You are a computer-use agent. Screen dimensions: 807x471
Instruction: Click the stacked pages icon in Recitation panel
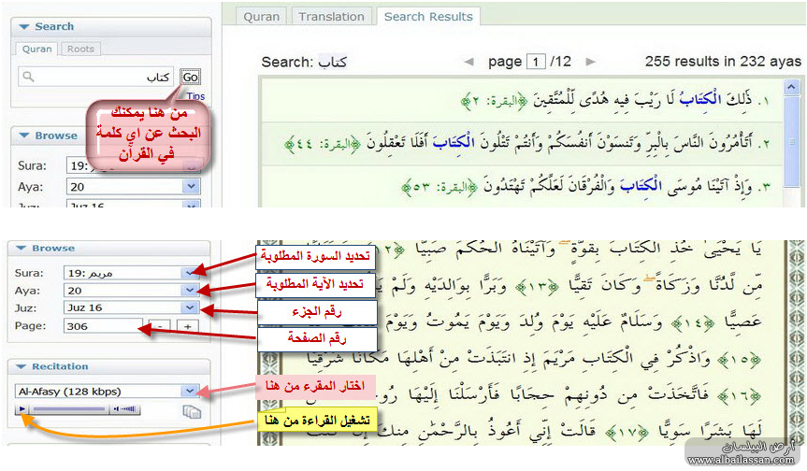(x=192, y=411)
